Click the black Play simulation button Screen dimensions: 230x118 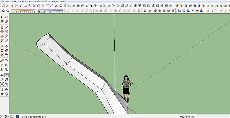(193, 11)
